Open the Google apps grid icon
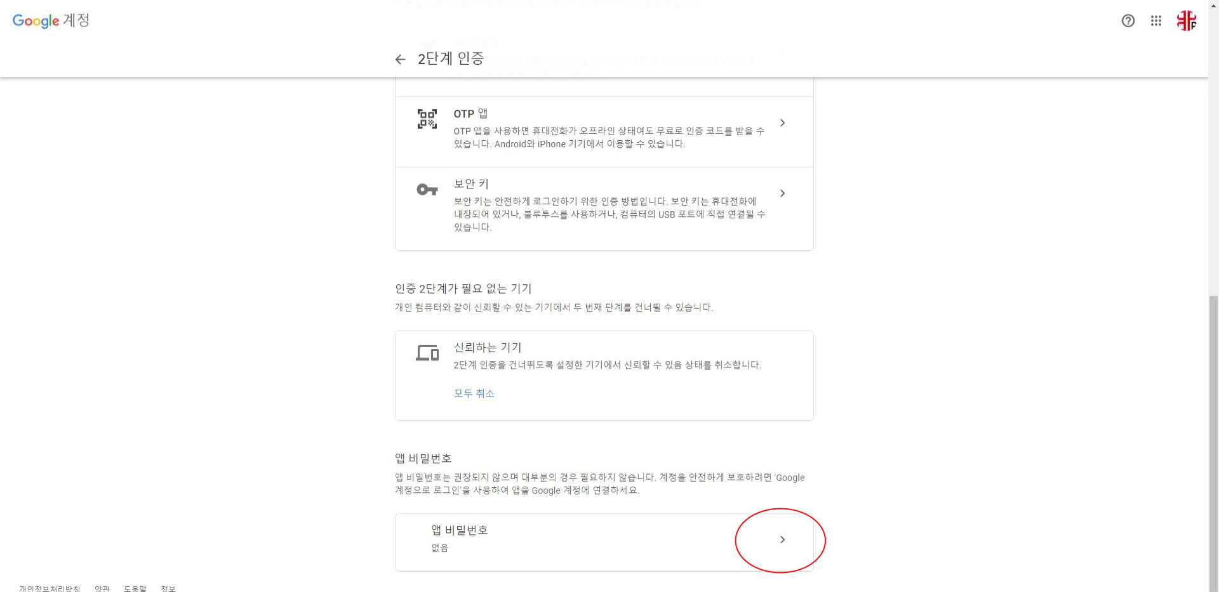Image resolution: width=1219 pixels, height=592 pixels. [x=1156, y=21]
